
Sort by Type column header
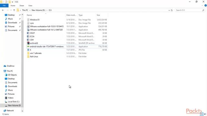[x=86, y=15]
